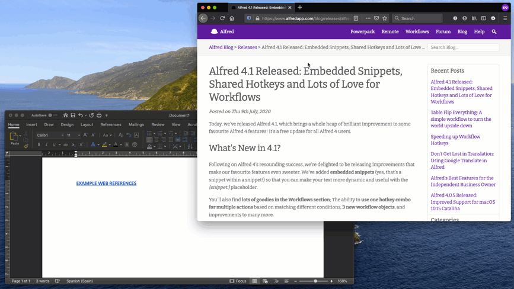Switch to the Design ribbon tab
The height and width of the screenshot is (289, 514).
tap(67, 124)
